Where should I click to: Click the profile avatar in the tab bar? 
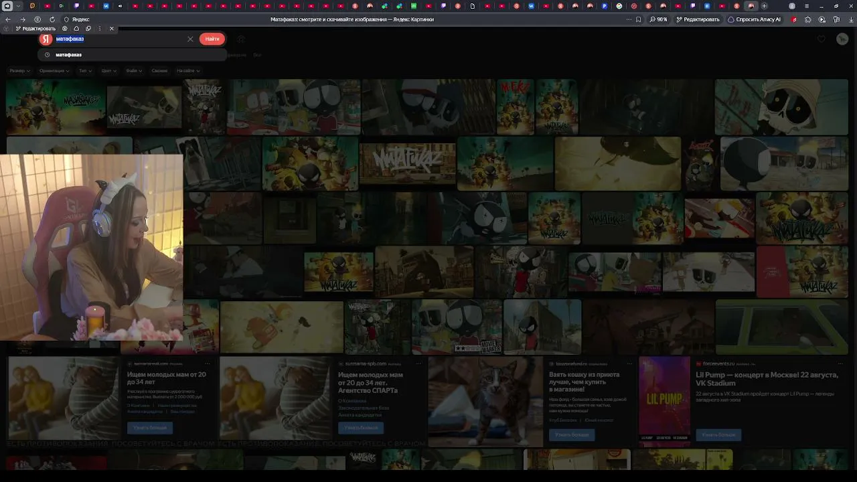click(792, 6)
